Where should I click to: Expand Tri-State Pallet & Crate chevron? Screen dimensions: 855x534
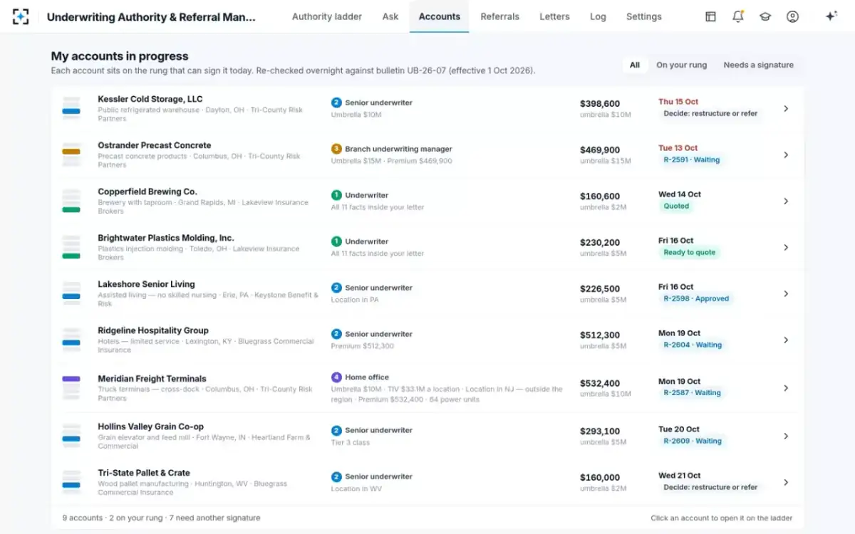786,483
